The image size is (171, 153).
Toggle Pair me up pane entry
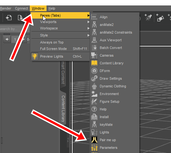click(x=115, y=140)
